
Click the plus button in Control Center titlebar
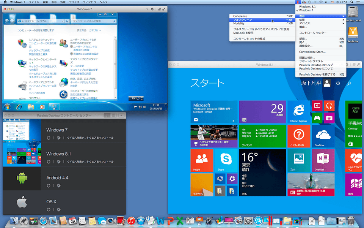coord(121,116)
